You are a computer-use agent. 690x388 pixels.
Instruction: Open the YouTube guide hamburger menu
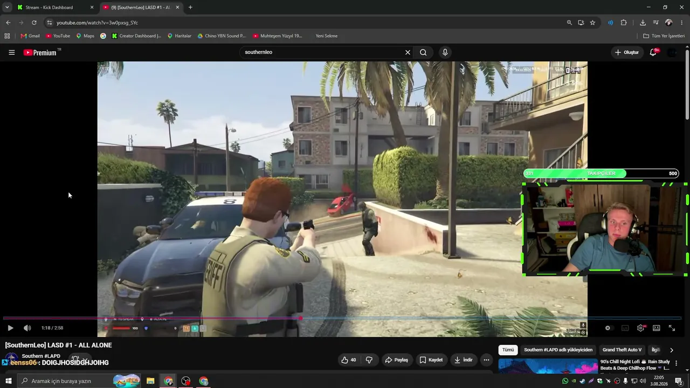coord(11,52)
